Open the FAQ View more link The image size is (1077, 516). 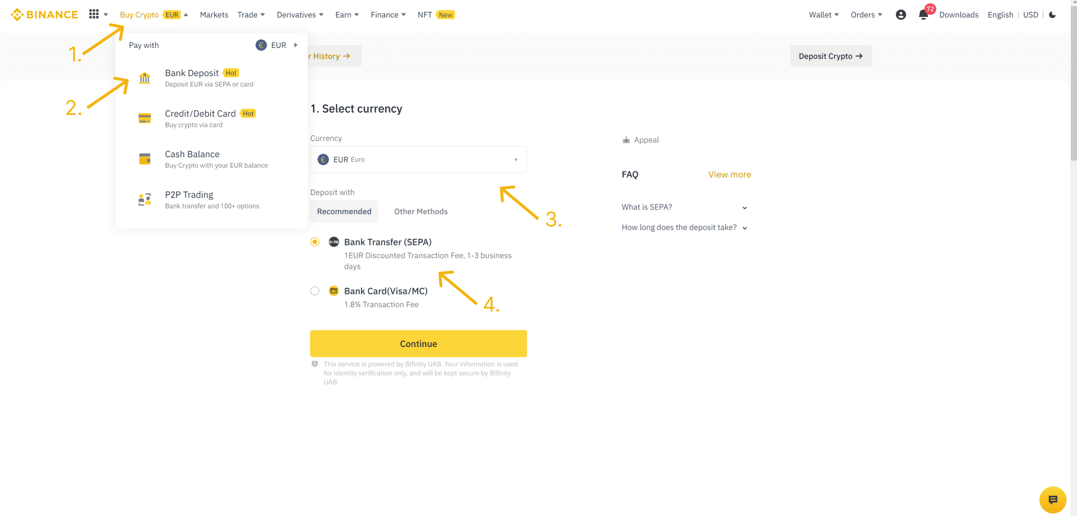coord(730,175)
